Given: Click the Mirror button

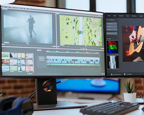Looking at the screenshot, I should [112, 33].
